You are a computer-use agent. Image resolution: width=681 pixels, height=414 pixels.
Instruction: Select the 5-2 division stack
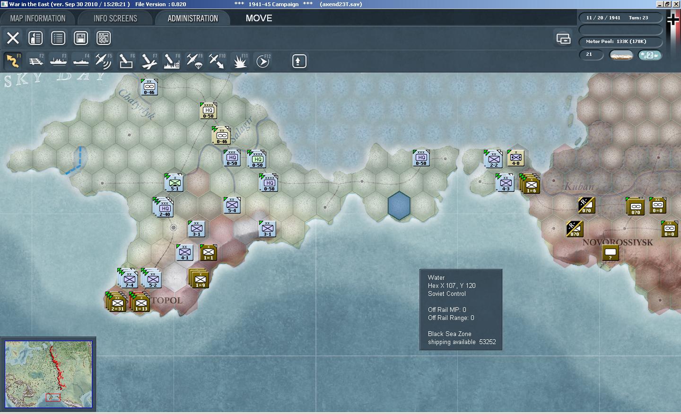pos(152,279)
